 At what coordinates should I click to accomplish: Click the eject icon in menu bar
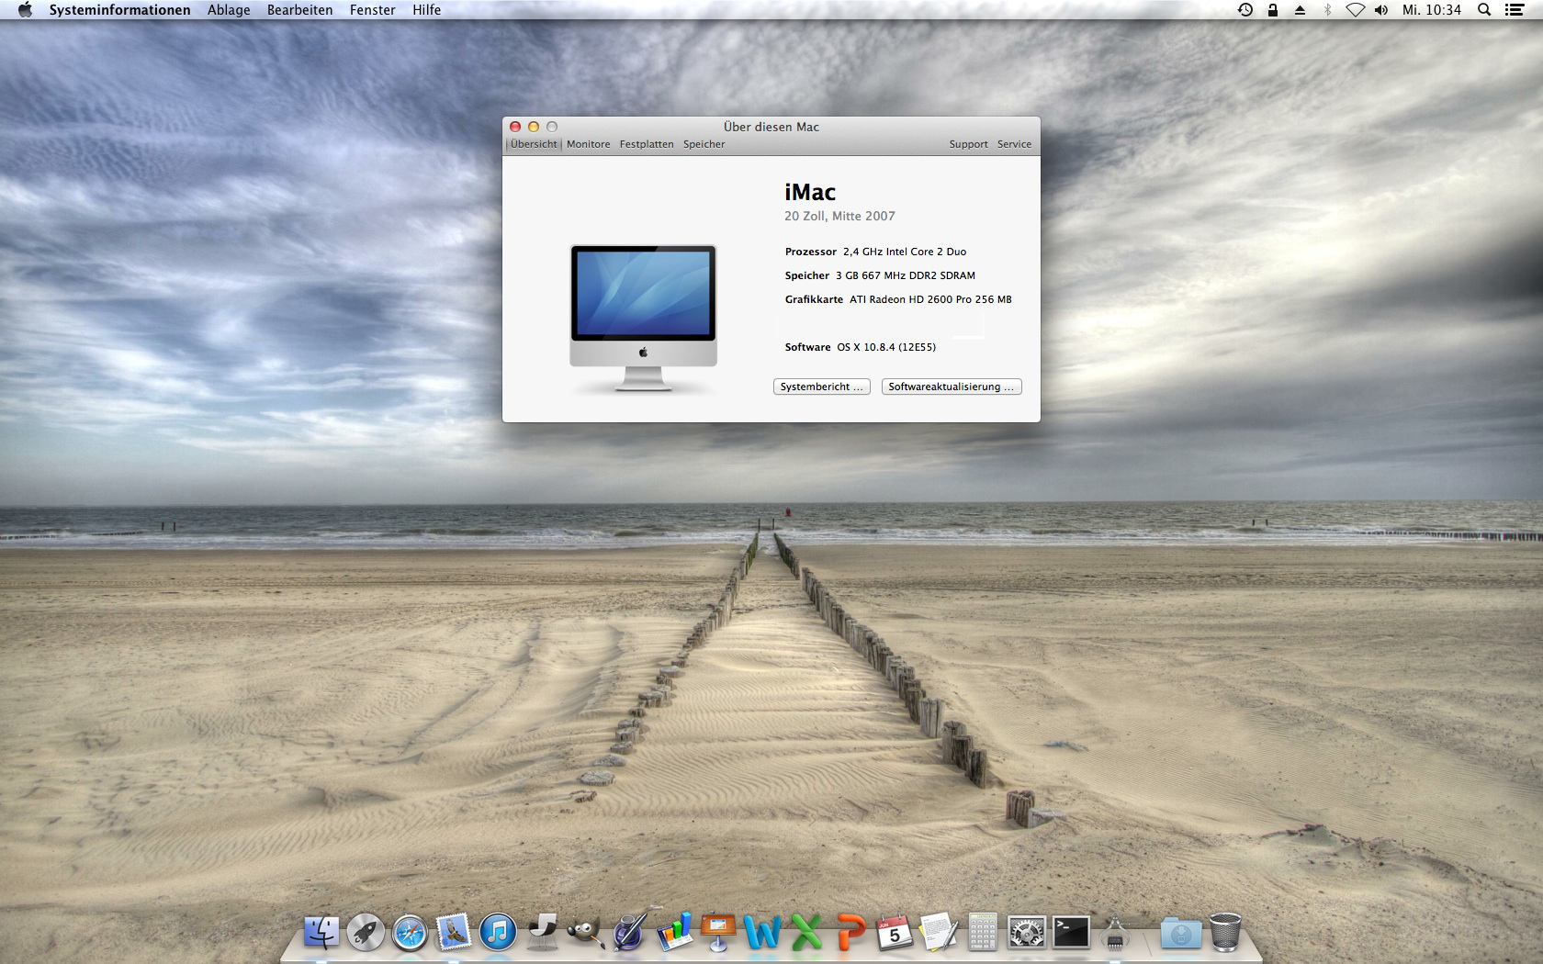[x=1300, y=10]
